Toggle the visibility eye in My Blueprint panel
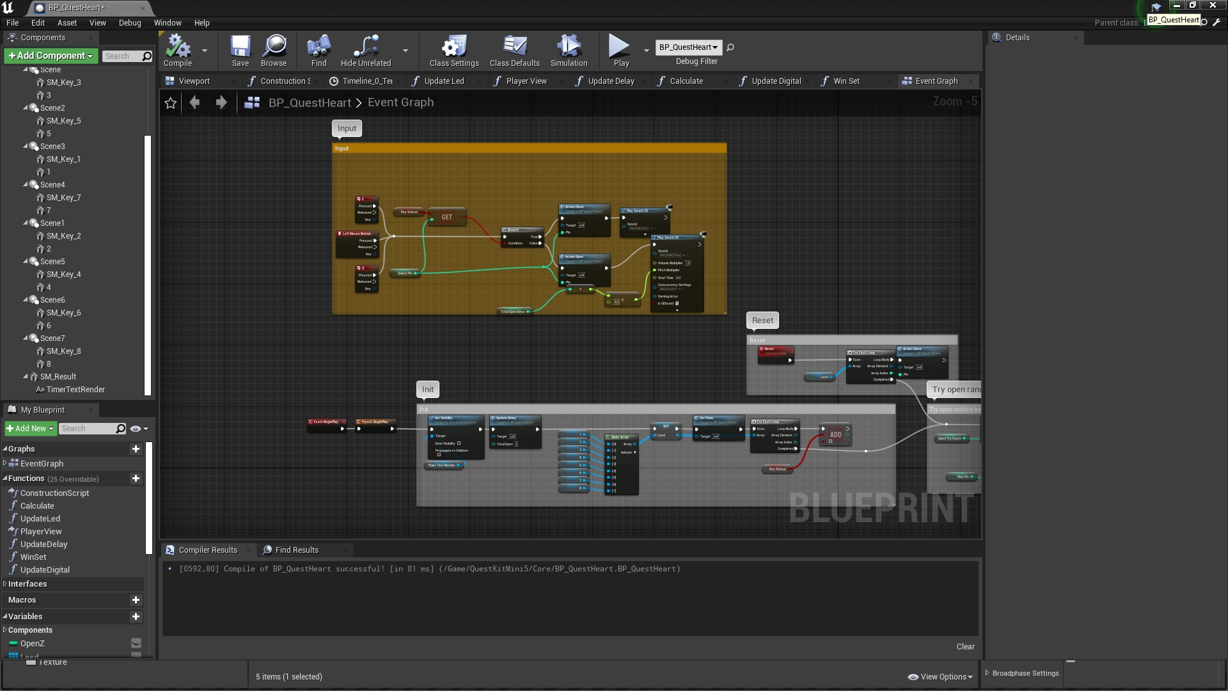The height and width of the screenshot is (691, 1228). pyautogui.click(x=135, y=429)
